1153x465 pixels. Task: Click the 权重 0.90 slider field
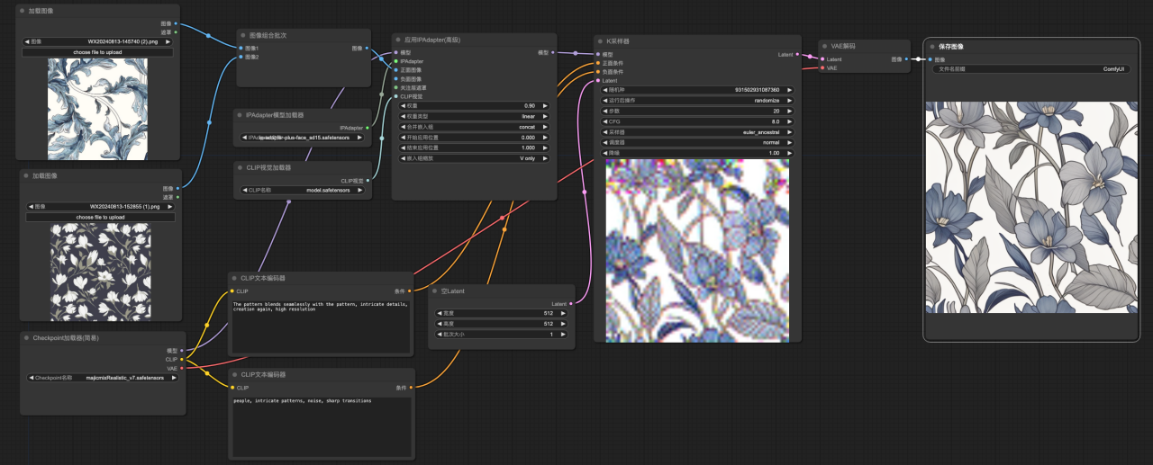point(473,106)
